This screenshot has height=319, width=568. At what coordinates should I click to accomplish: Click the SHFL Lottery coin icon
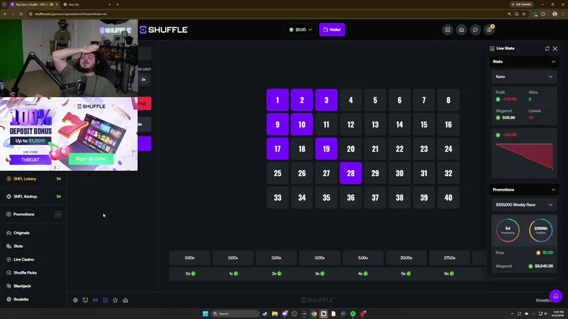coord(9,179)
